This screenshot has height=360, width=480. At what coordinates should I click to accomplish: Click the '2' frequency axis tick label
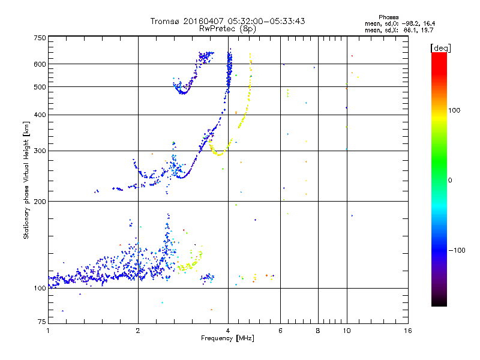pos(138,331)
